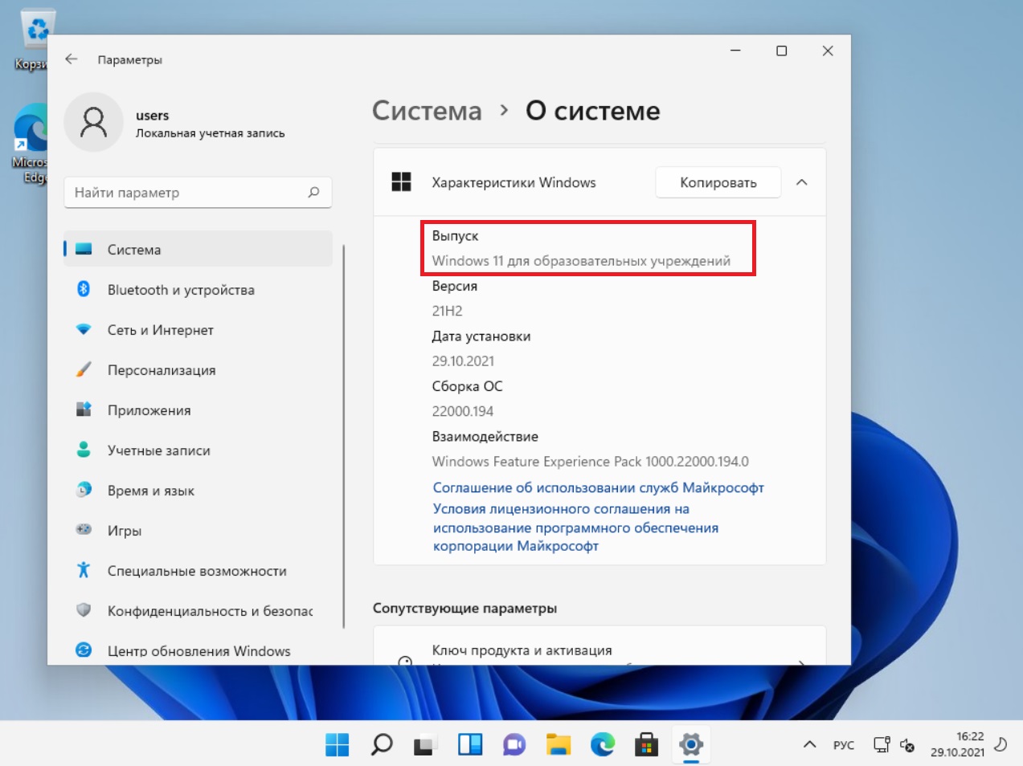Viewport: 1023px width, 766px height.
Task: Click the Сборка ОС value 22000.194
Action: [x=463, y=411]
